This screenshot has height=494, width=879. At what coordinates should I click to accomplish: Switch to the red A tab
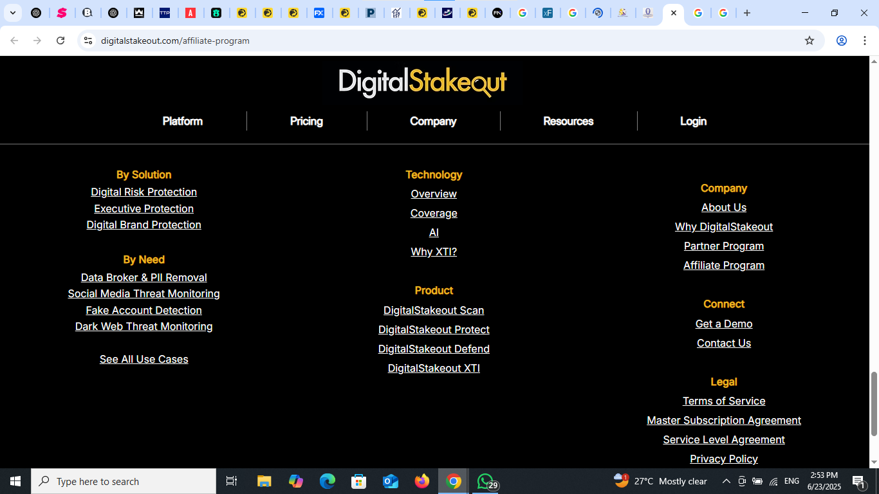pyautogui.click(x=190, y=13)
